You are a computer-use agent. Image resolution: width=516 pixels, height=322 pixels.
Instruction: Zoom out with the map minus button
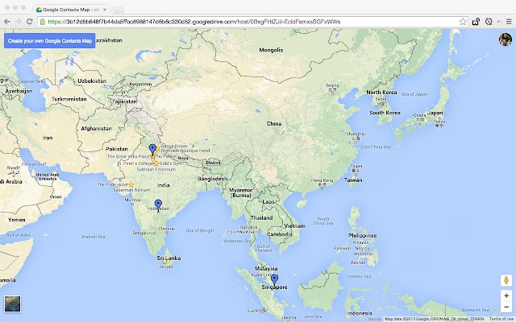[x=506, y=307]
